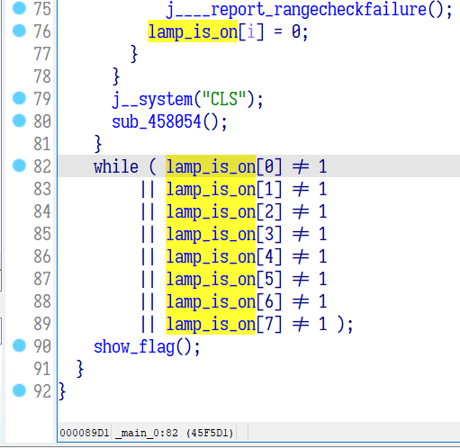460x448 pixels.
Task: Toggle breakpoint dot on line 75
Action: pos(19,8)
